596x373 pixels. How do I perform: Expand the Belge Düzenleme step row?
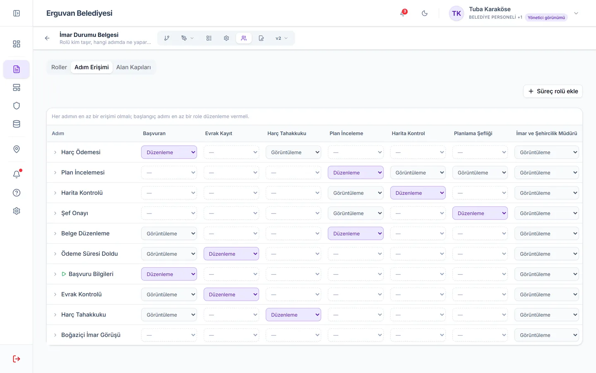[x=55, y=233]
